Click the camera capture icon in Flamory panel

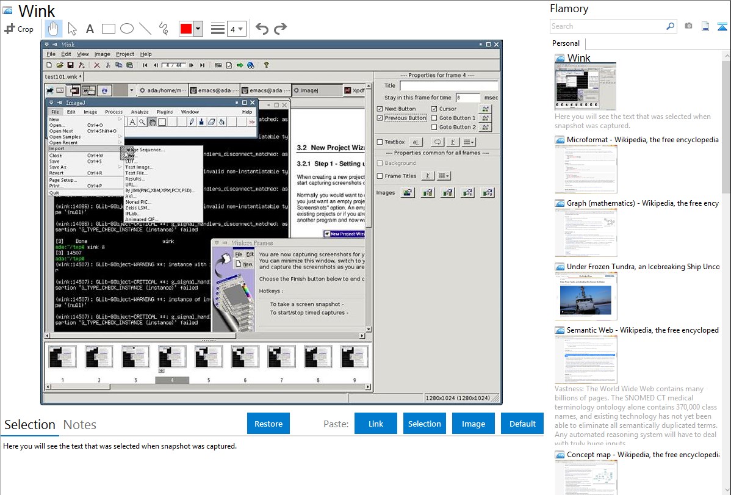click(x=688, y=26)
